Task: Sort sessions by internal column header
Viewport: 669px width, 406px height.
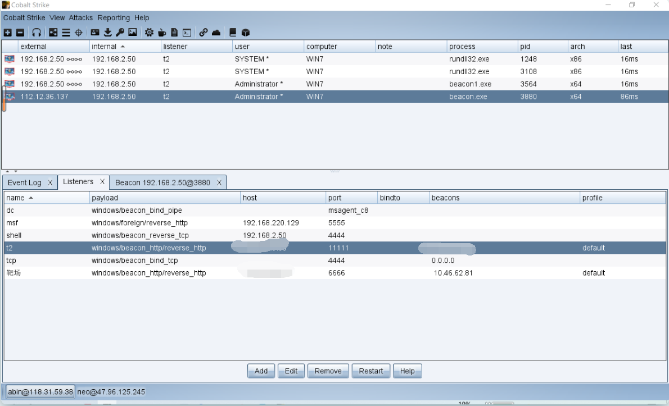Action: (125, 47)
